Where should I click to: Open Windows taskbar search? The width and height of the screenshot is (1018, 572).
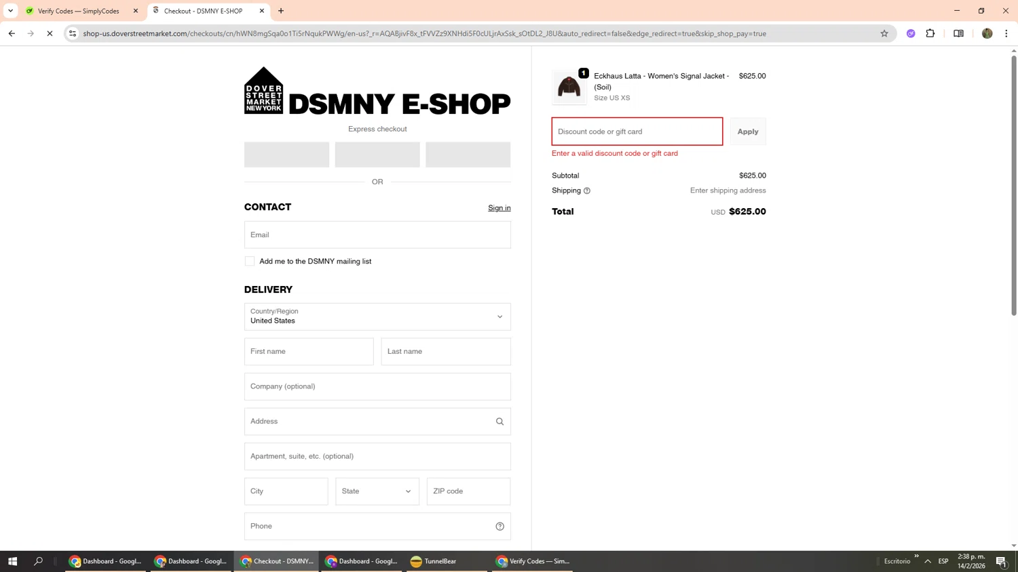(38, 561)
